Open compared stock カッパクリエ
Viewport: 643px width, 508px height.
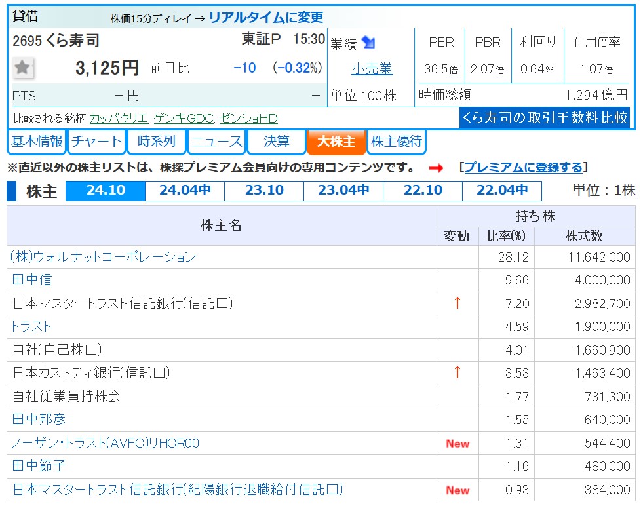(x=119, y=119)
